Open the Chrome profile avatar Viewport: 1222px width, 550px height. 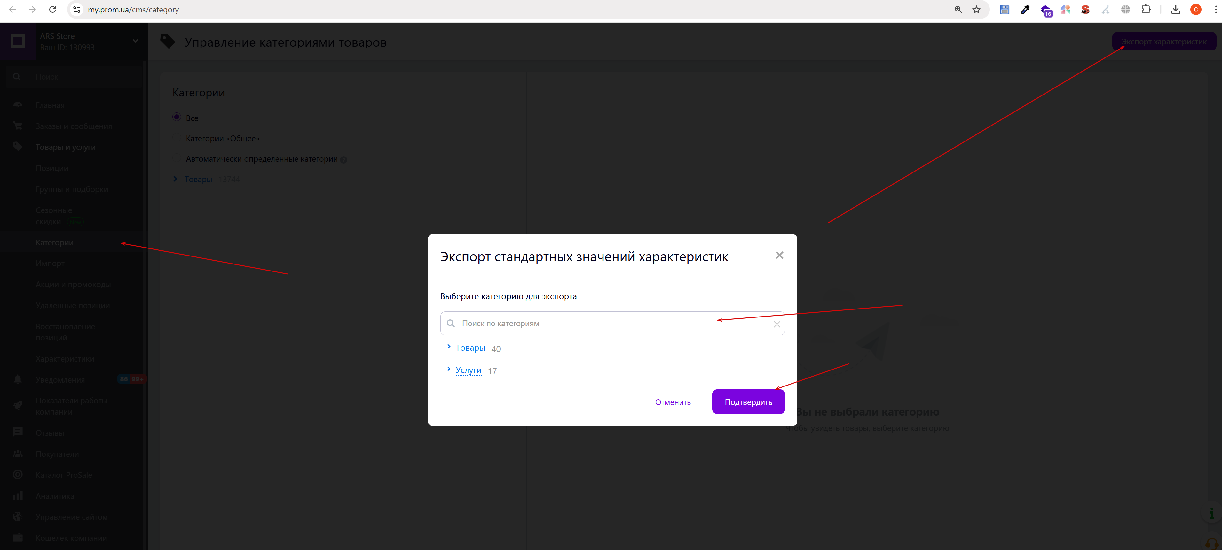point(1196,10)
